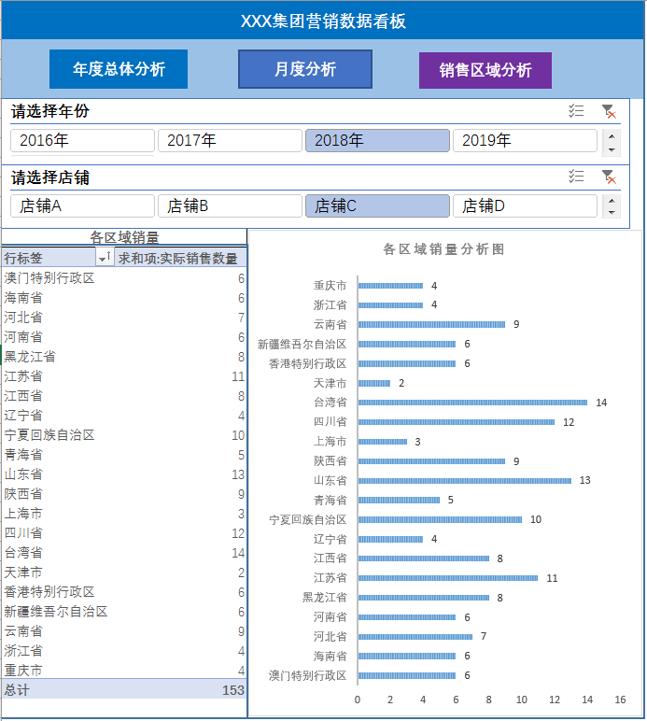
Task: Click the 宁夏回族自治区 bar in chart
Action: coord(441,519)
